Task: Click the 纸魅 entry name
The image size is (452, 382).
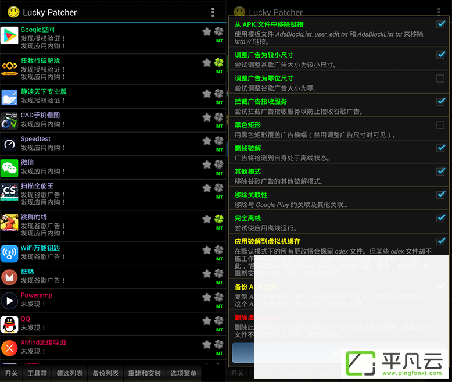Action: click(x=27, y=272)
